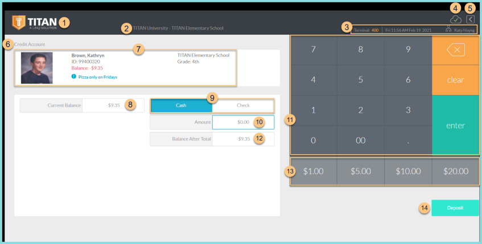The width and height of the screenshot is (482, 244).
Task: Tap keypad digit 7
Action: (313, 49)
